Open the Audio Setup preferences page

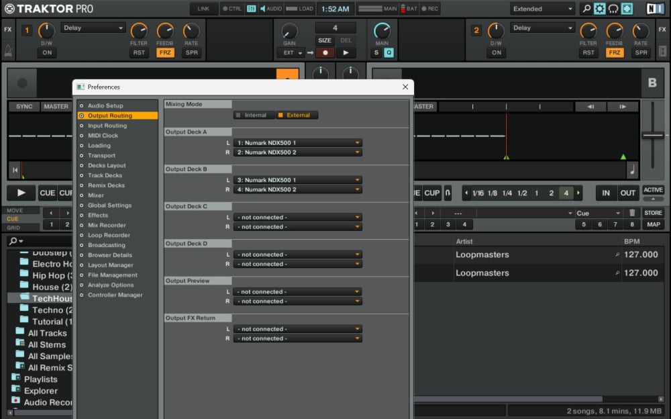click(105, 106)
